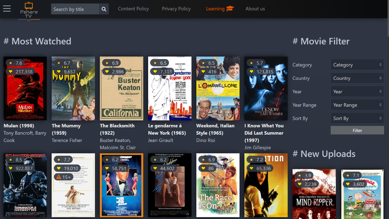Open Weekend, Italian Style (1965) title link
The image size is (389, 219).
(x=215, y=129)
